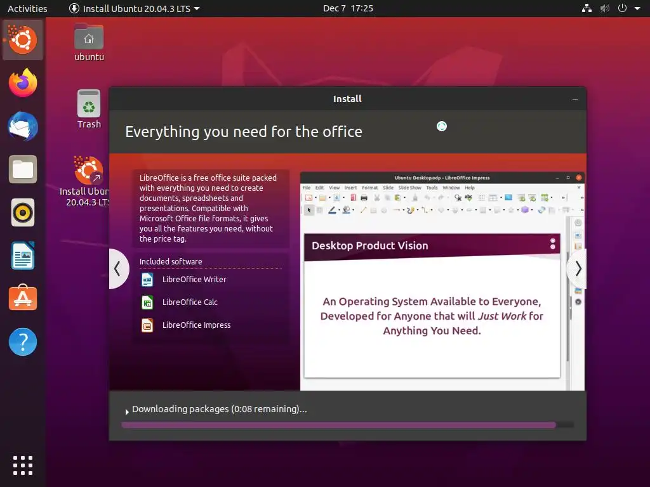Click the Insert menu in Impress screenshot
Screen dimensions: 650x487
tap(350, 188)
